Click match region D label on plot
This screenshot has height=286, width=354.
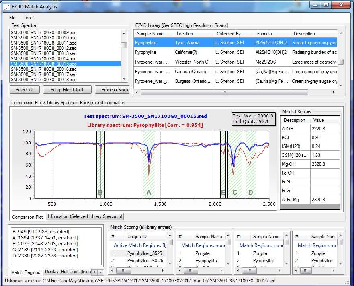[x=250, y=192]
